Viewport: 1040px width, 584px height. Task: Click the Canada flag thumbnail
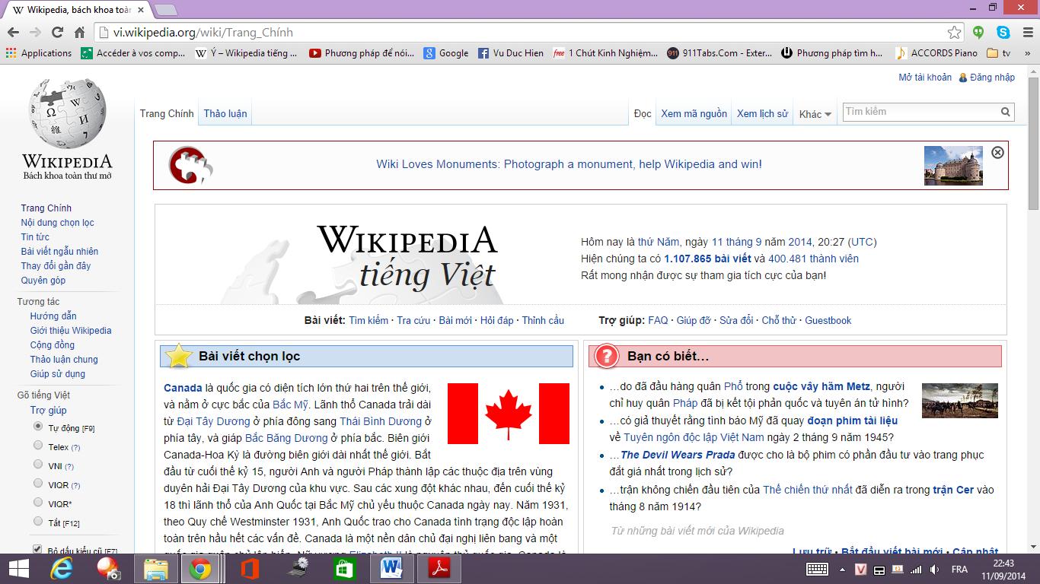point(509,414)
